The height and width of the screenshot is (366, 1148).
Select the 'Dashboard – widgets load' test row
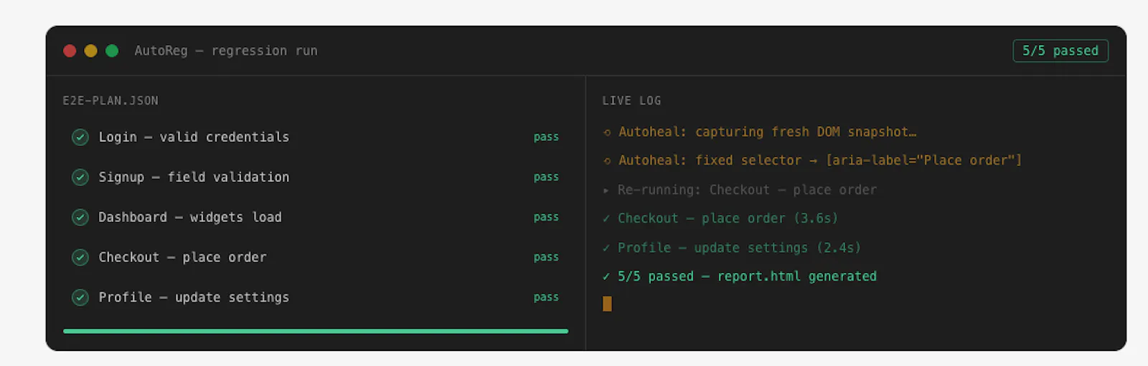[x=316, y=217]
